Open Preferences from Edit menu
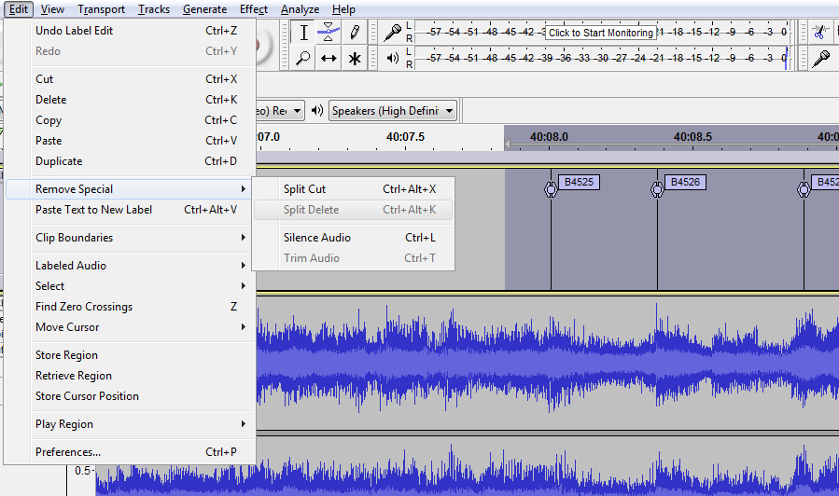 129,452
